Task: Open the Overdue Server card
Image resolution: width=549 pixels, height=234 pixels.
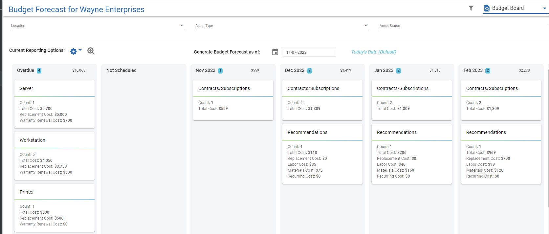Action: [x=55, y=104]
